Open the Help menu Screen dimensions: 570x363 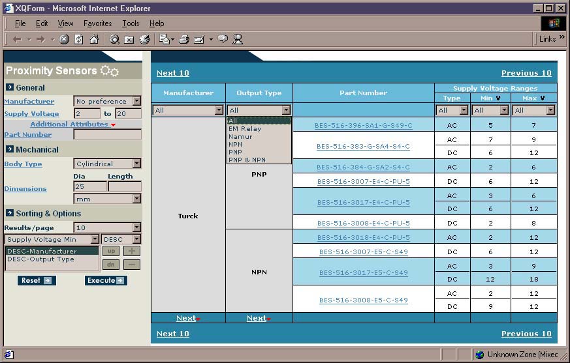[x=157, y=23]
